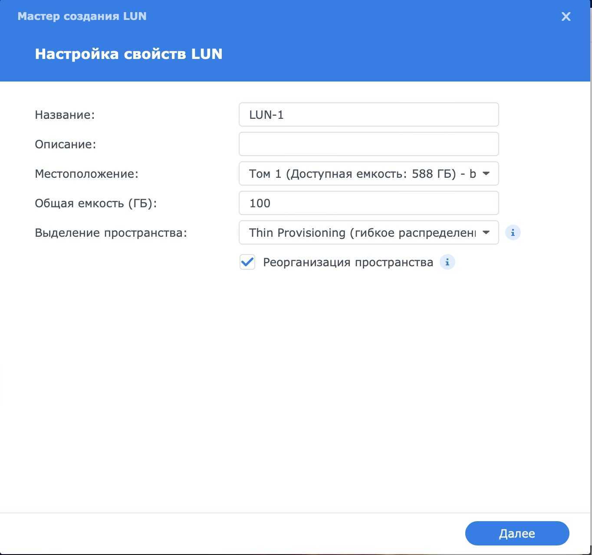Open the info tooltip for Реорганизация пространства
Image resolution: width=592 pixels, height=555 pixels.
(x=447, y=262)
